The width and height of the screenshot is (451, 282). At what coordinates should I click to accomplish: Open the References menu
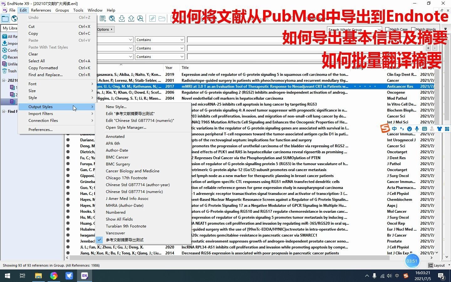[41, 10]
